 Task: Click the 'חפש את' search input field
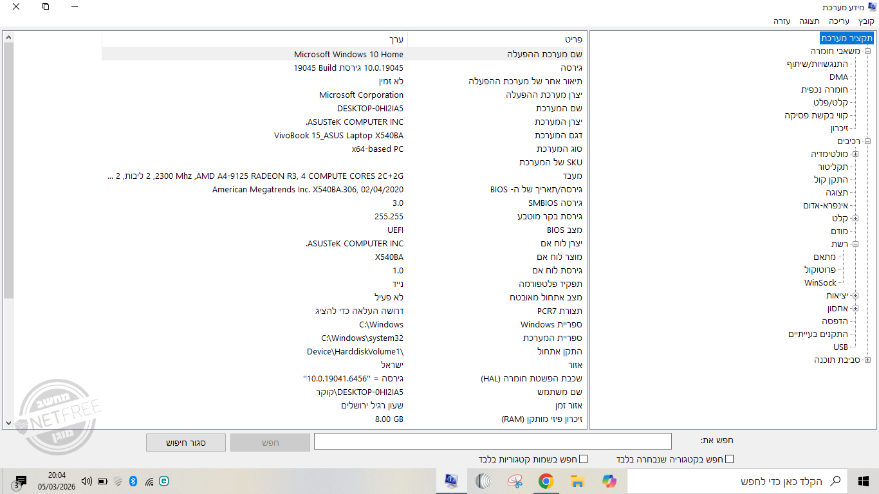[x=492, y=441]
